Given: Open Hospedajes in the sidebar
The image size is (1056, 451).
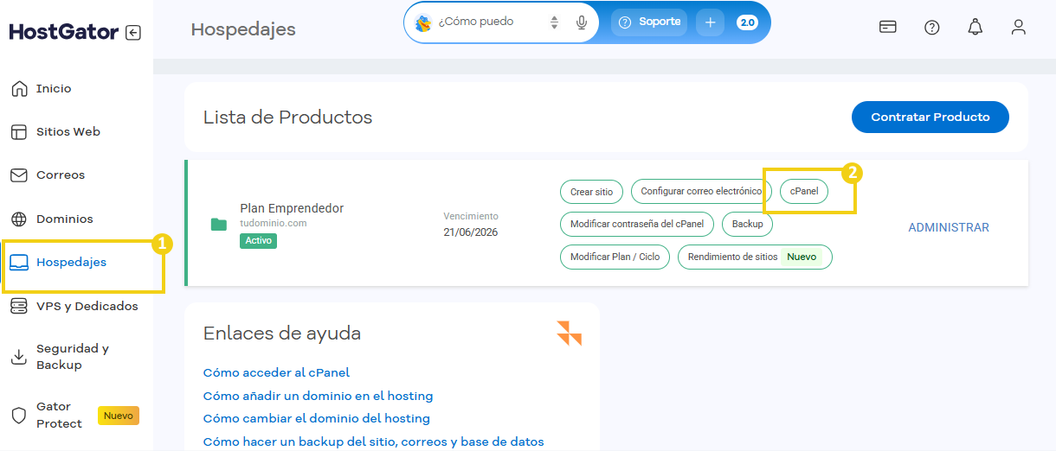Looking at the screenshot, I should click(x=72, y=263).
